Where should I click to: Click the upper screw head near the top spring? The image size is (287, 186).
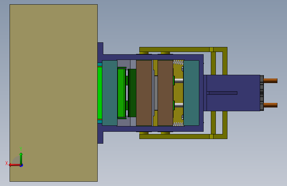[182, 69]
